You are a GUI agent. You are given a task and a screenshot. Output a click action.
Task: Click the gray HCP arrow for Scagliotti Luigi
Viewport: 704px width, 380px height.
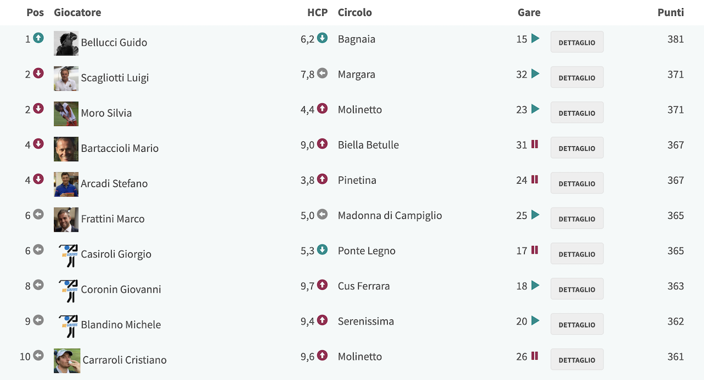tap(322, 73)
